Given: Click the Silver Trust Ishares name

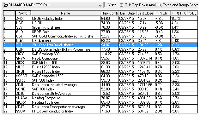Looking at the screenshot, I should click(46, 27).
